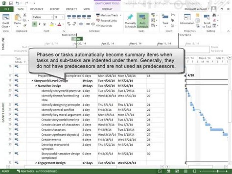This screenshot has width=232, height=174.
Task: Click the Paste icon in Clipboard group
Action: pos(17,19)
